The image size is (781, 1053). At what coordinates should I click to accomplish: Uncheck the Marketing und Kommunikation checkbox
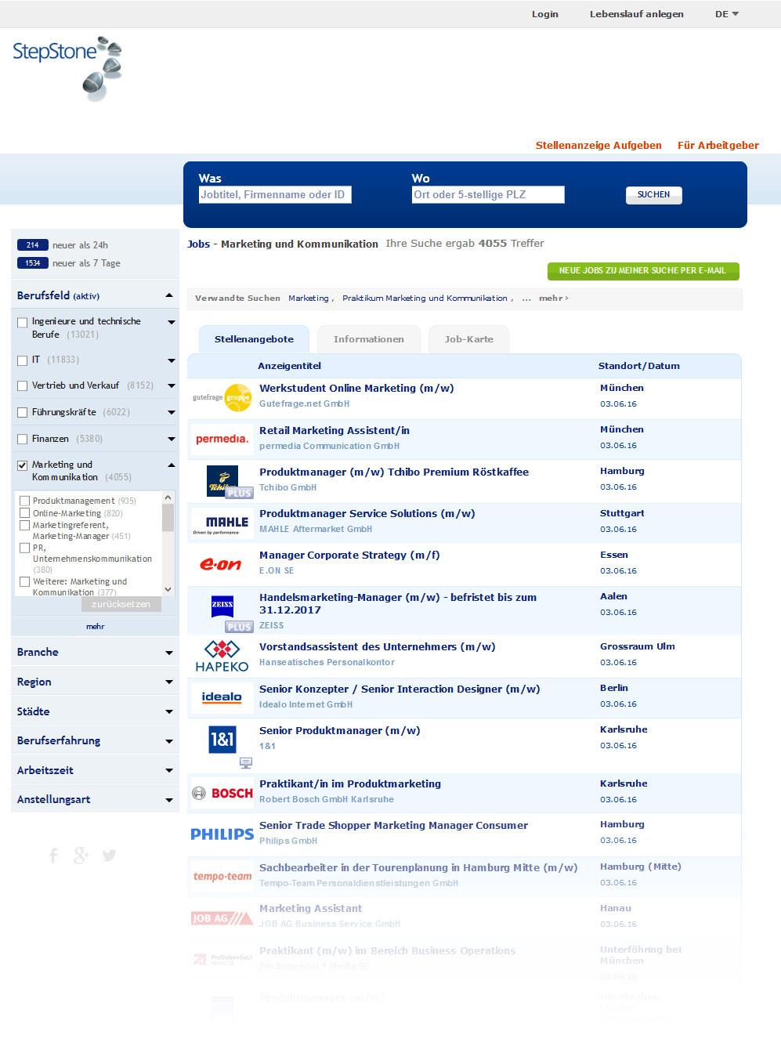(23, 465)
